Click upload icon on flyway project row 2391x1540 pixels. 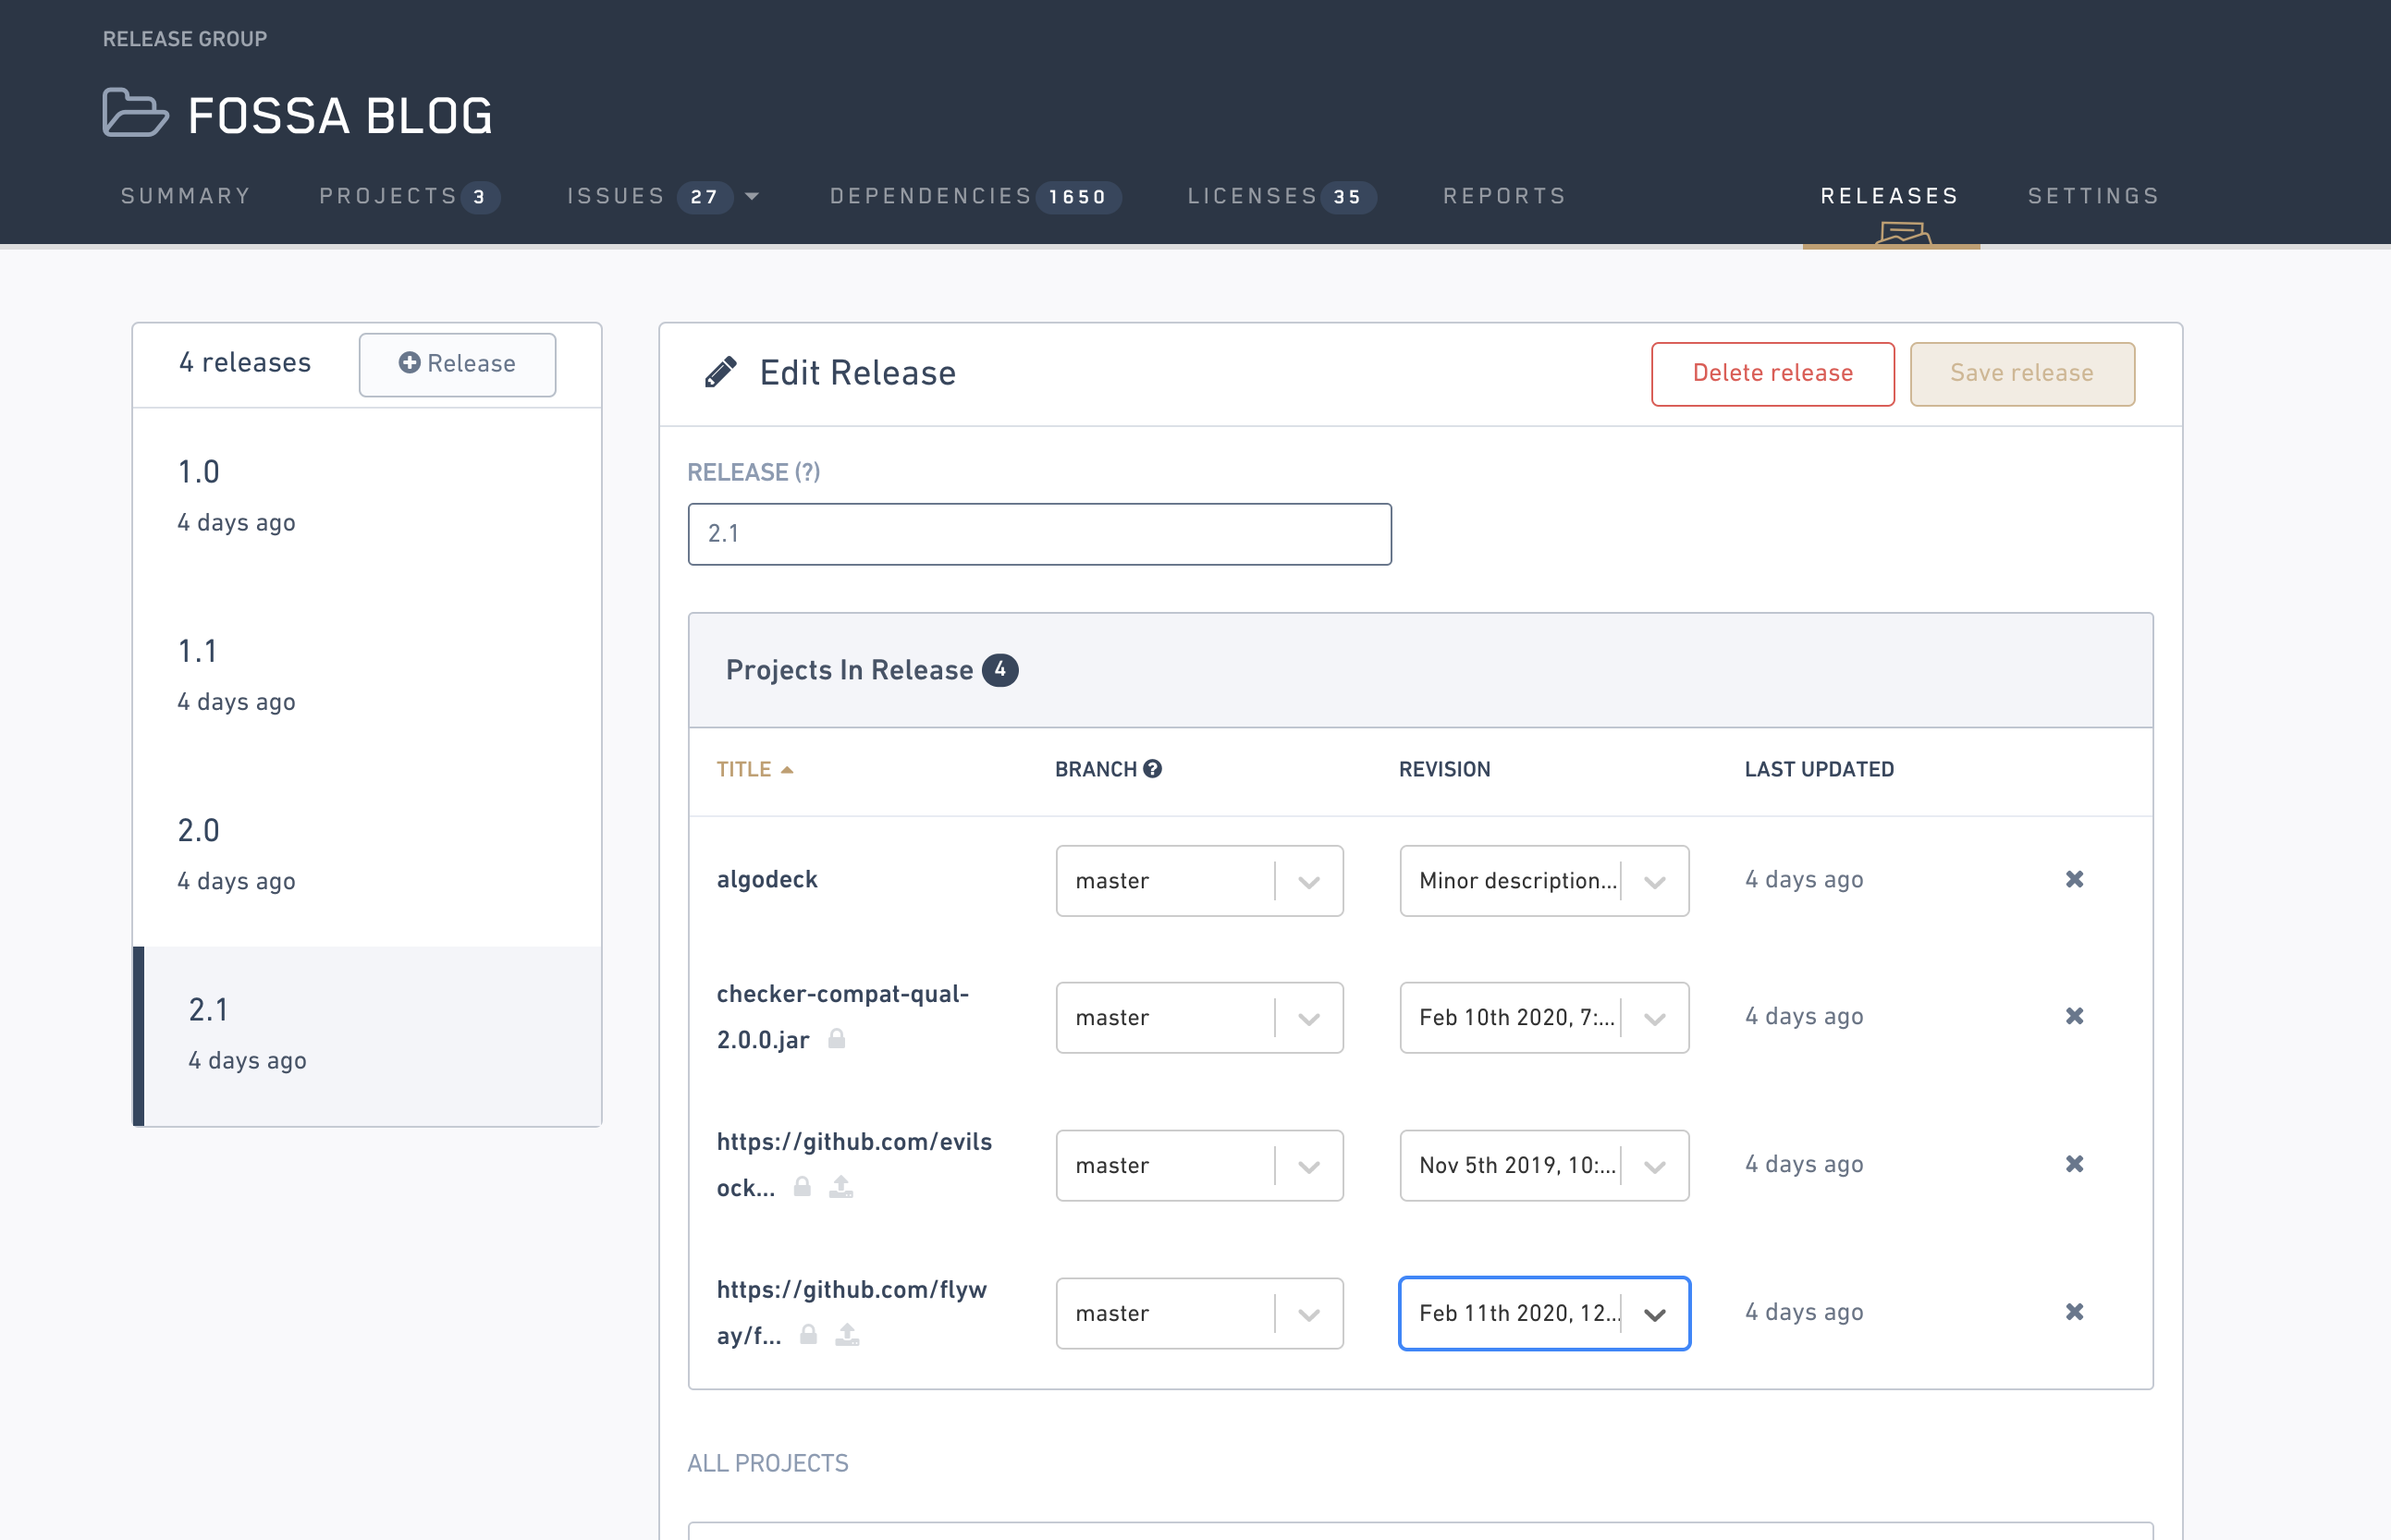(x=847, y=1334)
